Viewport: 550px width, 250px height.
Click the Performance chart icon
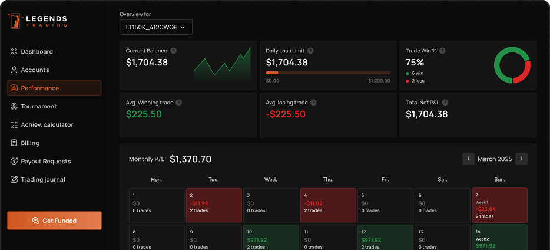coord(14,88)
